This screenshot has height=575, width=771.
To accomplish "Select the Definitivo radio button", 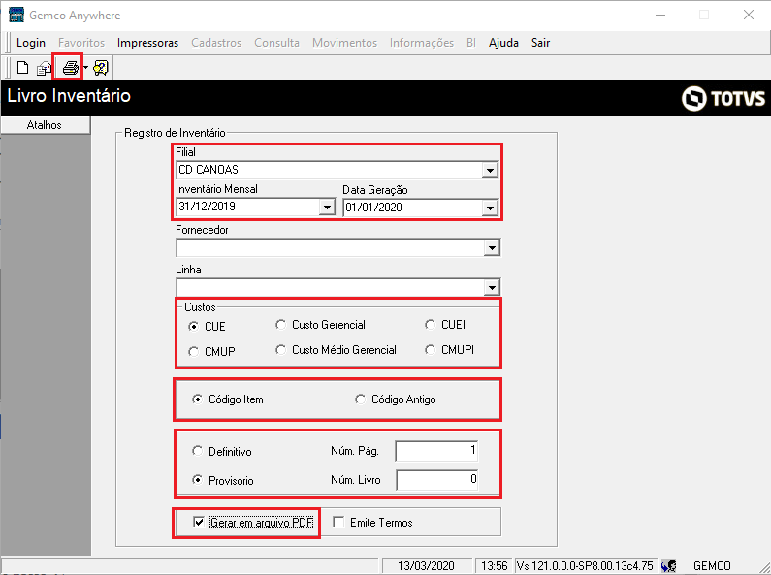I will pyautogui.click(x=197, y=451).
